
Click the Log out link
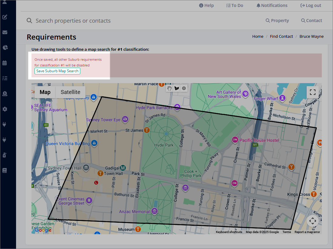(x=311, y=5)
